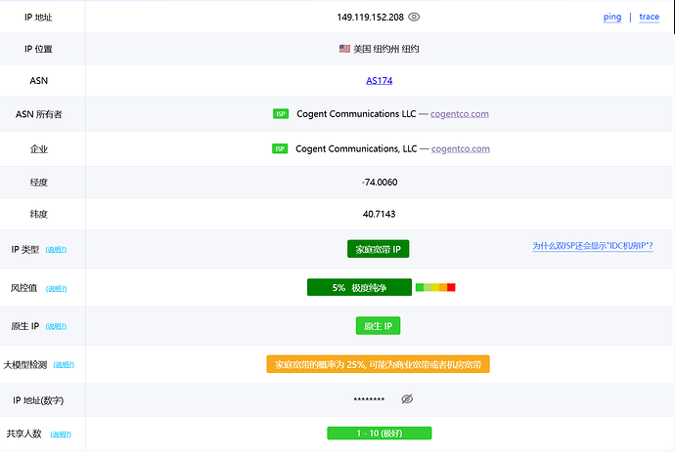
Task: Click the ASN 所有者 row label
Action: point(39,114)
